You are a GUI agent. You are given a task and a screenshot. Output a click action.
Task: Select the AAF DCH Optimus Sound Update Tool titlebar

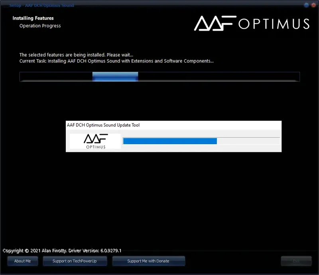click(104, 125)
